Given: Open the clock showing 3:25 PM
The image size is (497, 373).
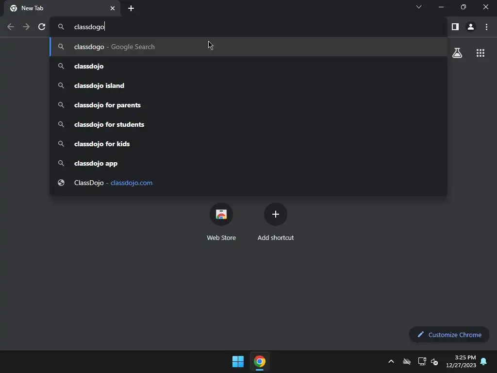Looking at the screenshot, I should click(461, 361).
